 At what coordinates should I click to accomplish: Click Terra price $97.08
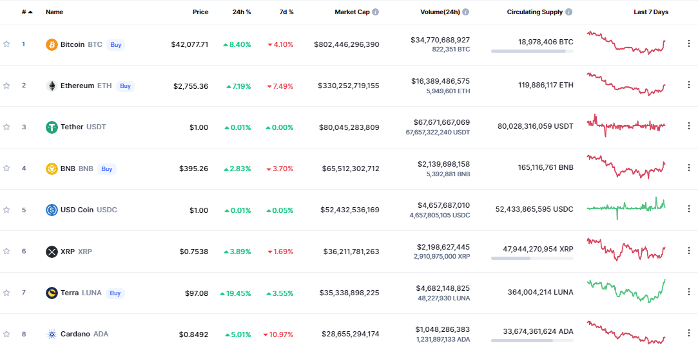pos(197,293)
